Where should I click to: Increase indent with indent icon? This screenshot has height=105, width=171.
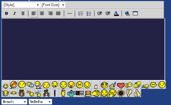coord(108,13)
